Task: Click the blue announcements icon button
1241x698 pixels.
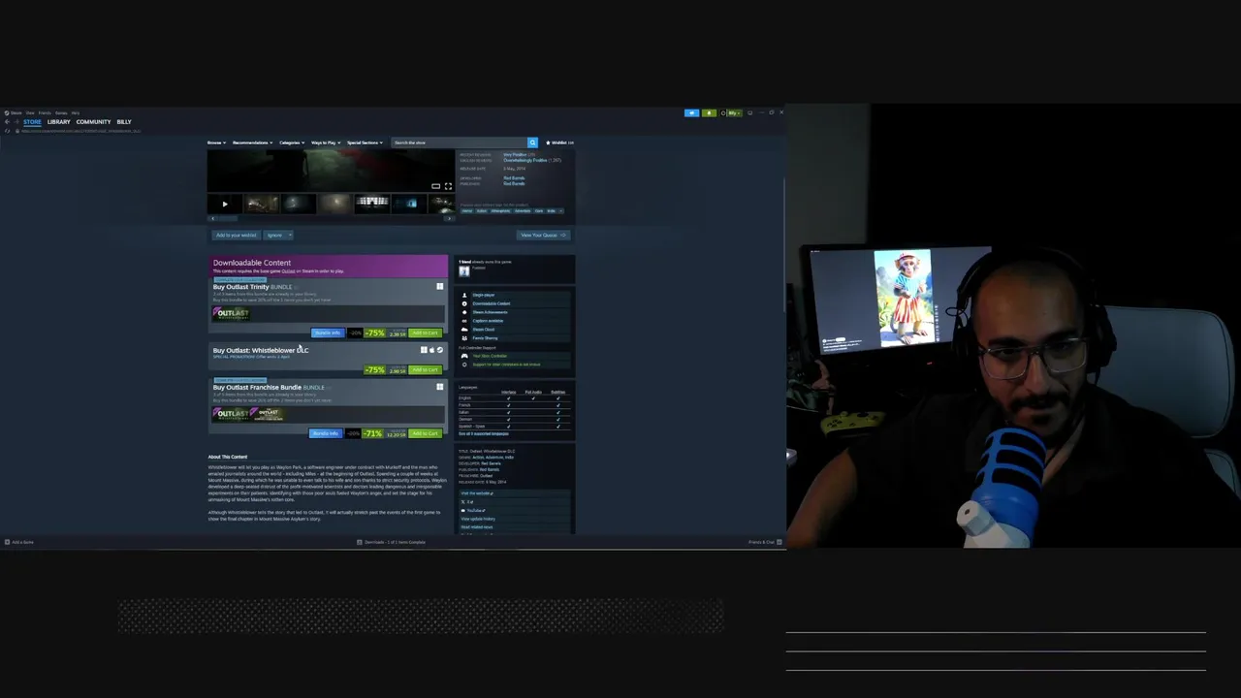Action: (x=691, y=113)
